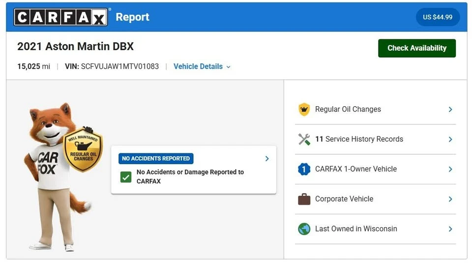Image resolution: width=472 pixels, height=263 pixels.
Task: Click the NO ACCIDENTS REPORTED blue label
Action: click(156, 159)
